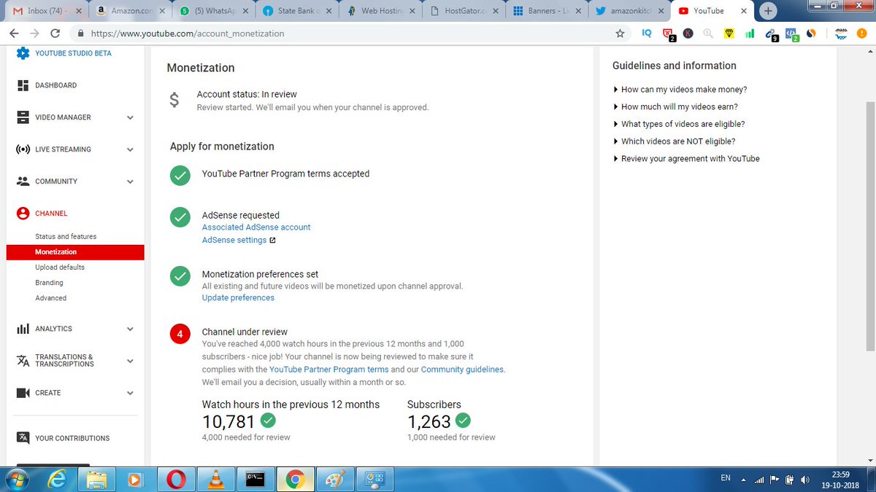Switch to the Amazon.com browser tab
Screen dimensions: 876x492
point(129,11)
